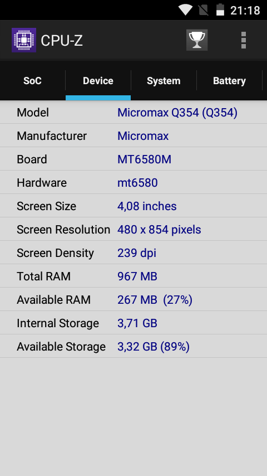Tap the Board MT6580M value
Screen dimensions: 267x476
[x=144, y=159]
